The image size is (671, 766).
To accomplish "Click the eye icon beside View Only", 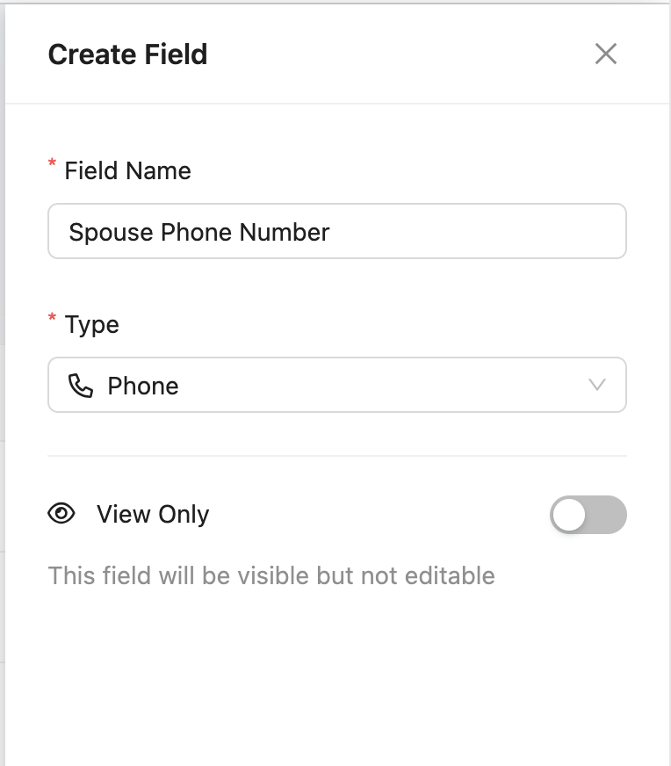I will pyautogui.click(x=61, y=514).
